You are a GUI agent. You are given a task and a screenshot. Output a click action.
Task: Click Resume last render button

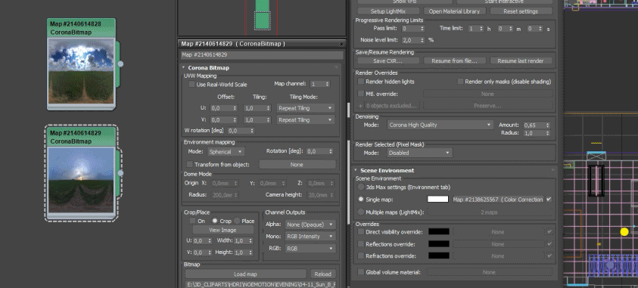[x=521, y=61]
